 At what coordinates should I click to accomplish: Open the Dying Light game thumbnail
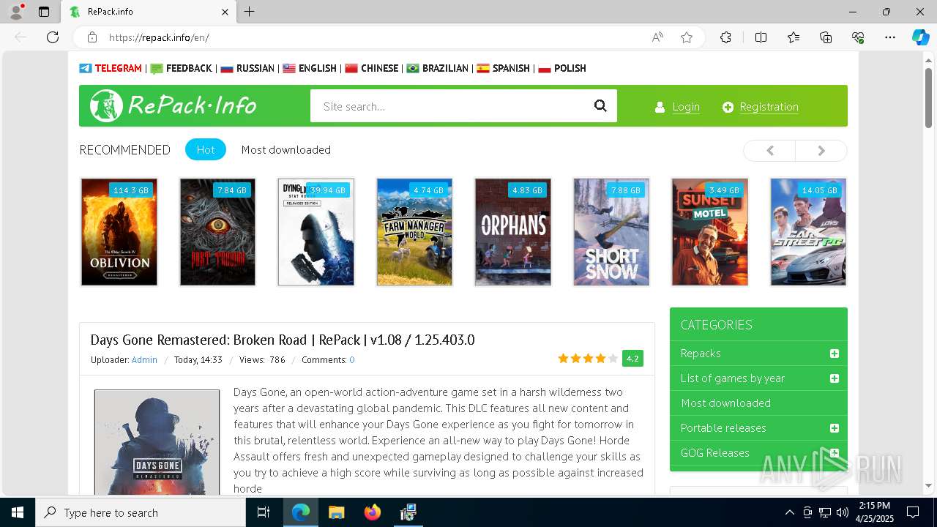click(x=316, y=232)
